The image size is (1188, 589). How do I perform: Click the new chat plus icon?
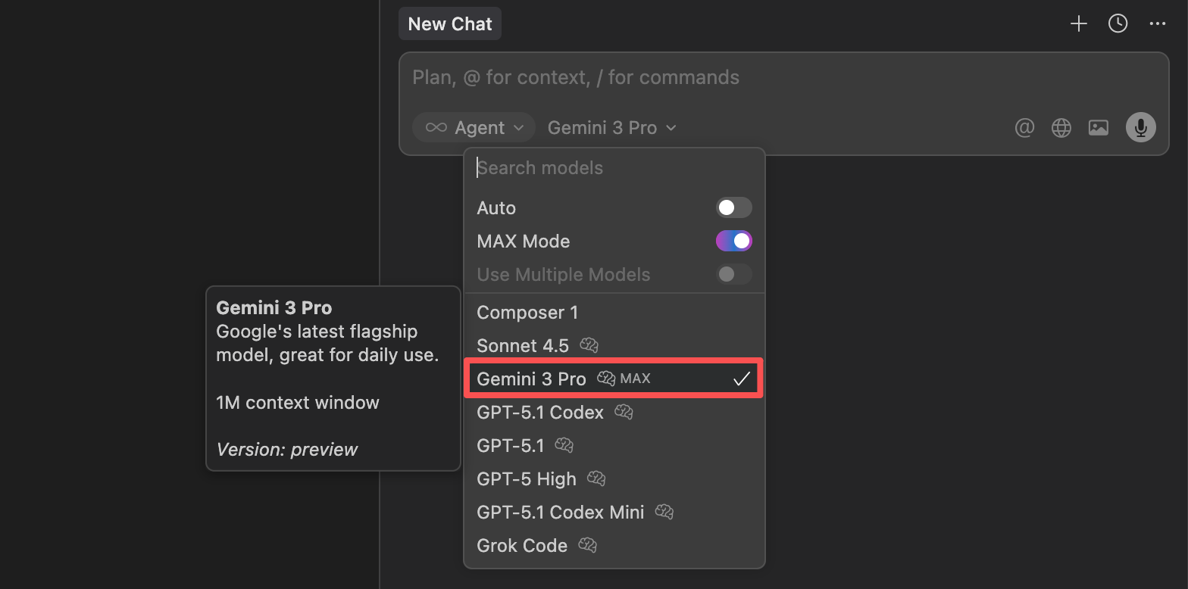(x=1078, y=23)
